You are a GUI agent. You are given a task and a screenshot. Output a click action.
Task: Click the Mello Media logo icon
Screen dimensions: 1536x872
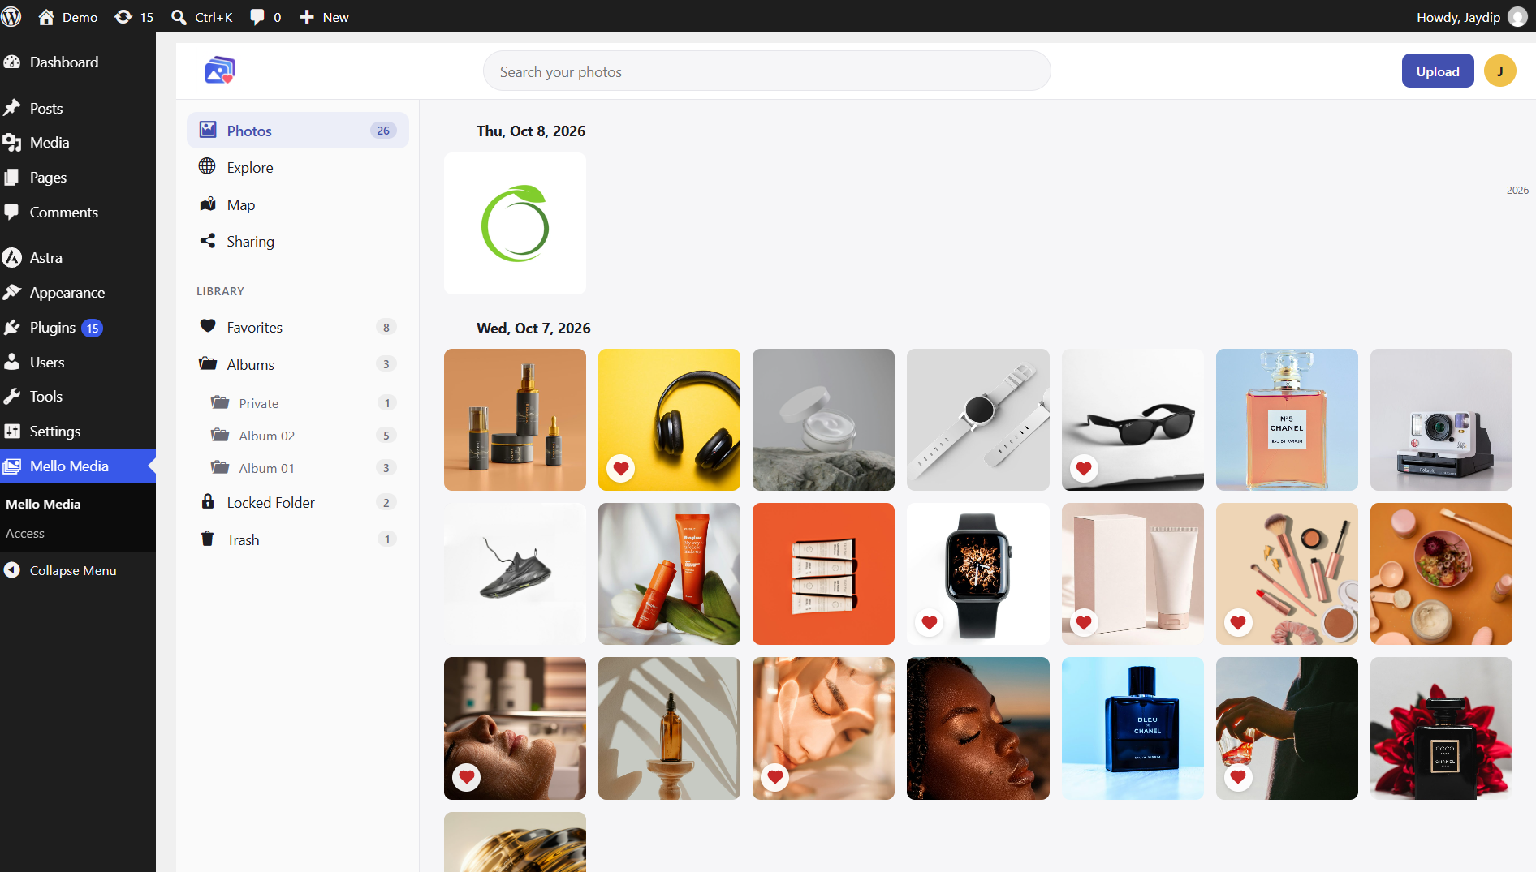tap(220, 71)
